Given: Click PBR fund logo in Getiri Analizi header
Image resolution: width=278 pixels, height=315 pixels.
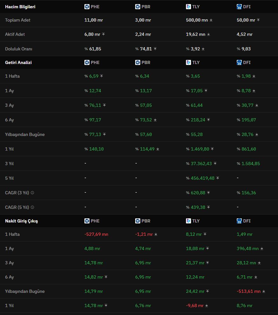Looking at the screenshot, I should [x=138, y=62].
